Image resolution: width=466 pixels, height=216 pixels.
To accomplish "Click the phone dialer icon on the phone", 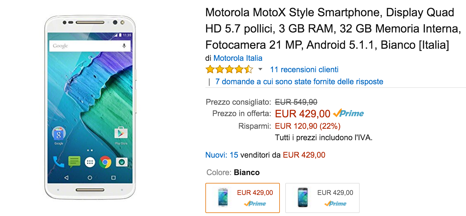I will tap(59, 162).
